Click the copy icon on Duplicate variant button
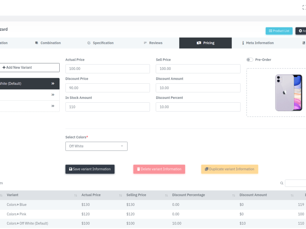The image size is (306, 229). (x=206, y=169)
